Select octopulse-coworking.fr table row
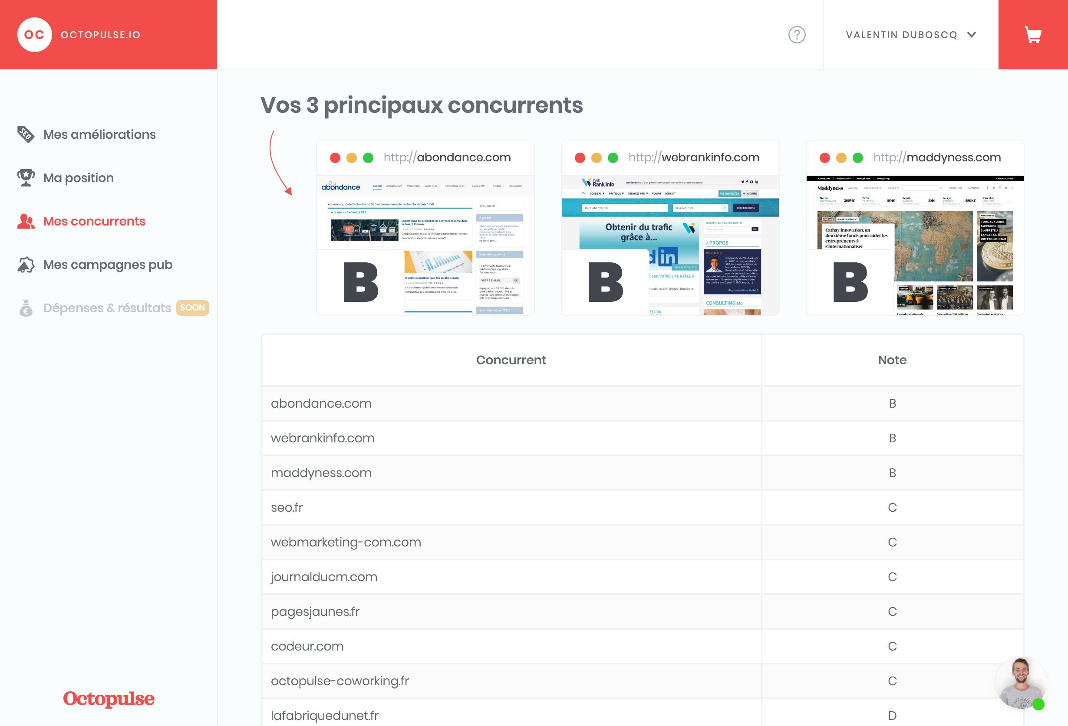This screenshot has width=1068, height=726. (x=643, y=681)
